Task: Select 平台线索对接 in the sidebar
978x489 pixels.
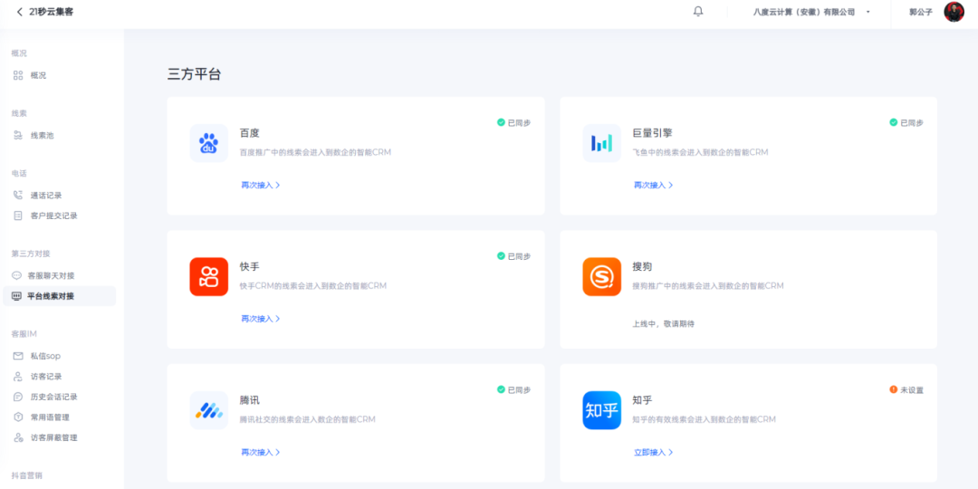Action: click(59, 296)
